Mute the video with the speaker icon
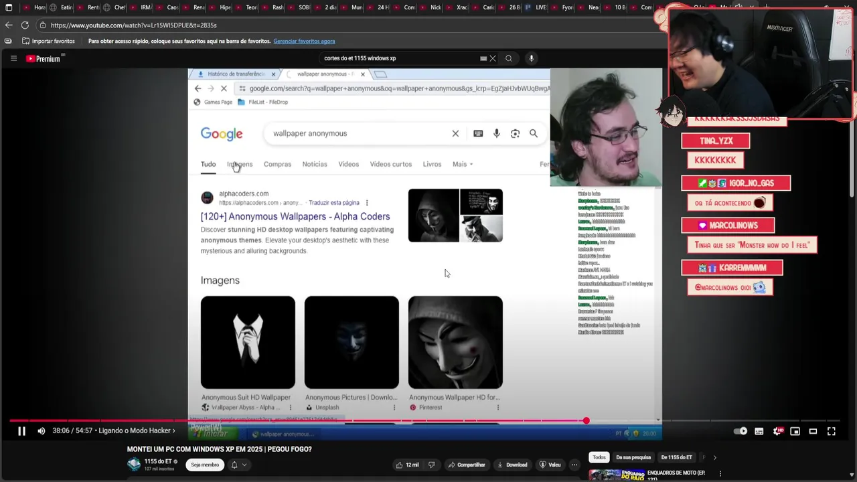 click(41, 431)
